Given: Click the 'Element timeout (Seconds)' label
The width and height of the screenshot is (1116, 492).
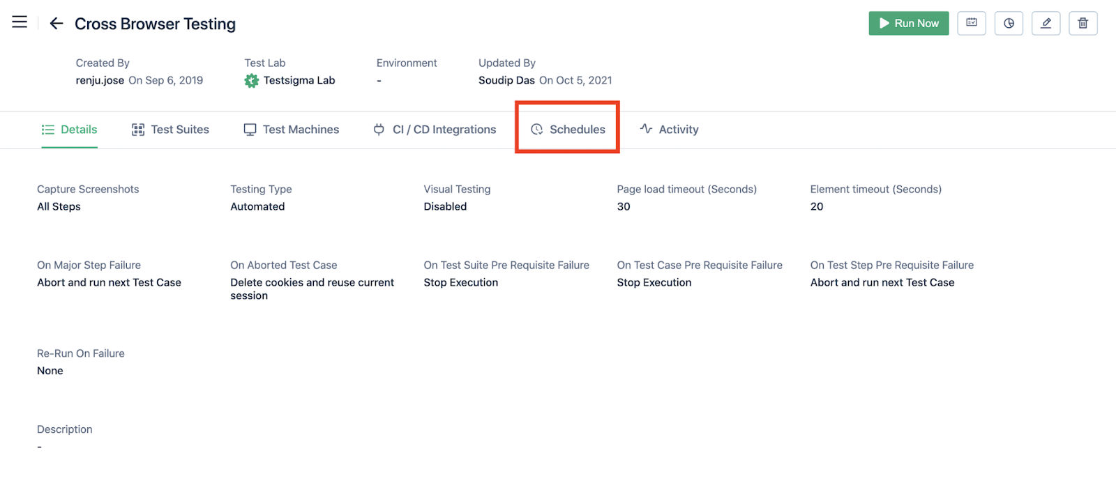Looking at the screenshot, I should point(875,189).
